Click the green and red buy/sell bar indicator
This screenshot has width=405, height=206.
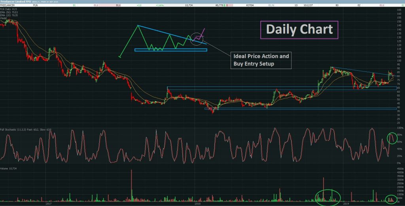pyautogui.click(x=228, y=5)
